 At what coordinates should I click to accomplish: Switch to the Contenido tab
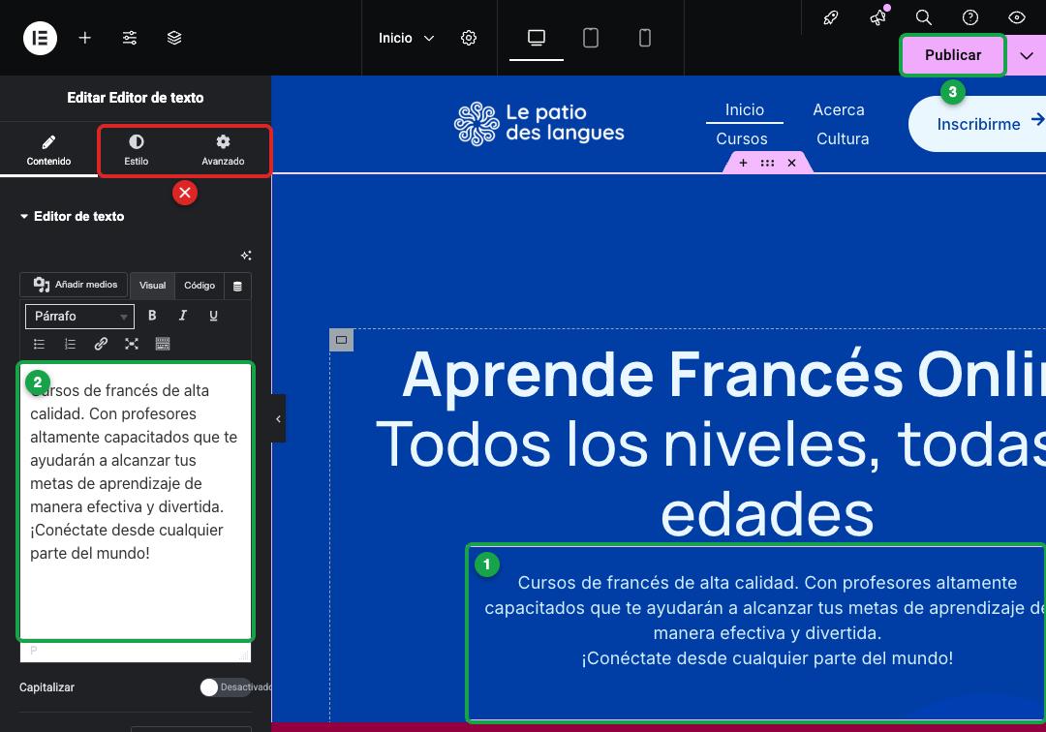tap(48, 150)
